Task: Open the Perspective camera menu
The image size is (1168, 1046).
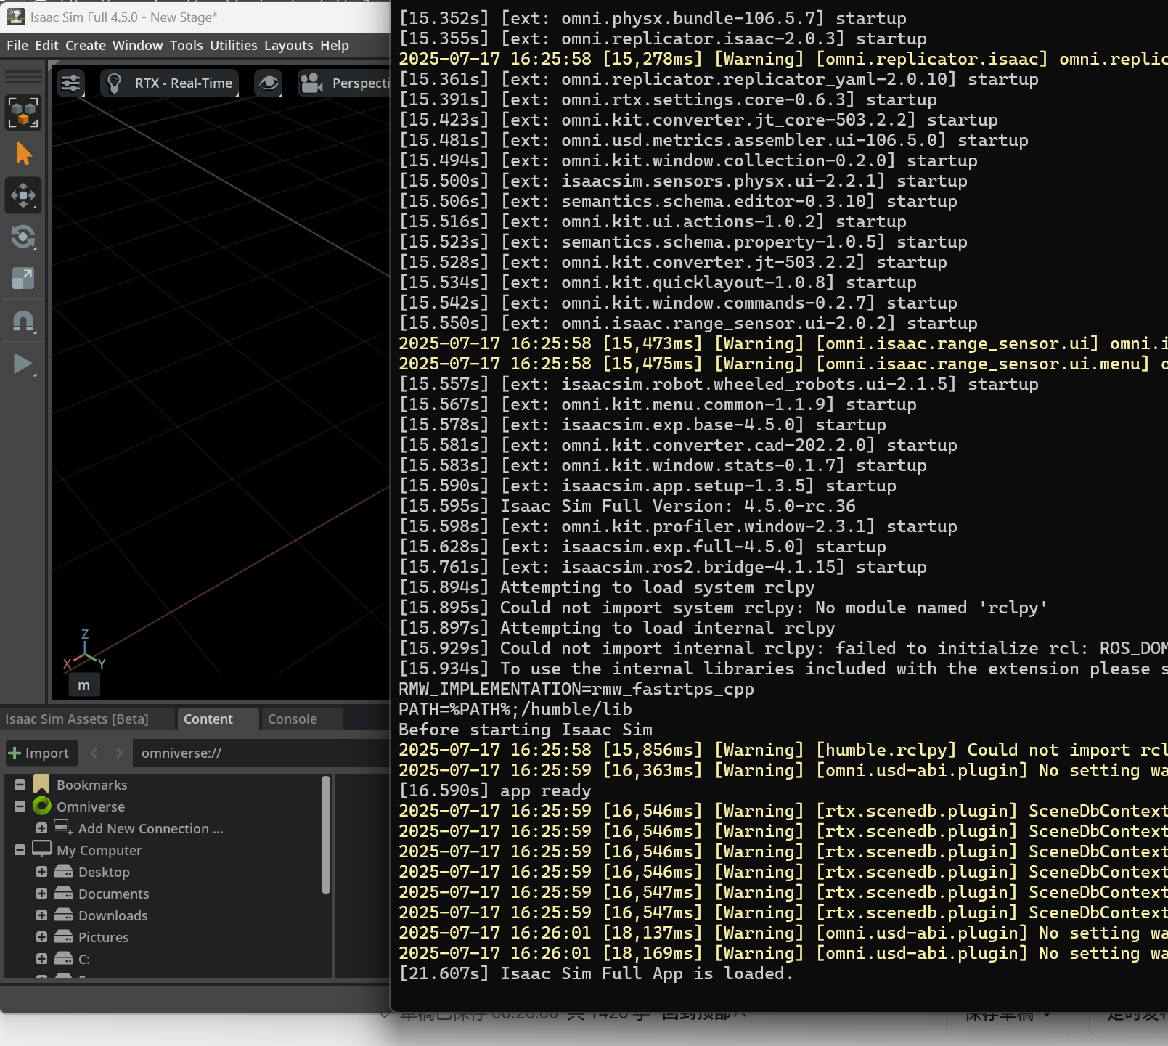Action: tap(345, 83)
